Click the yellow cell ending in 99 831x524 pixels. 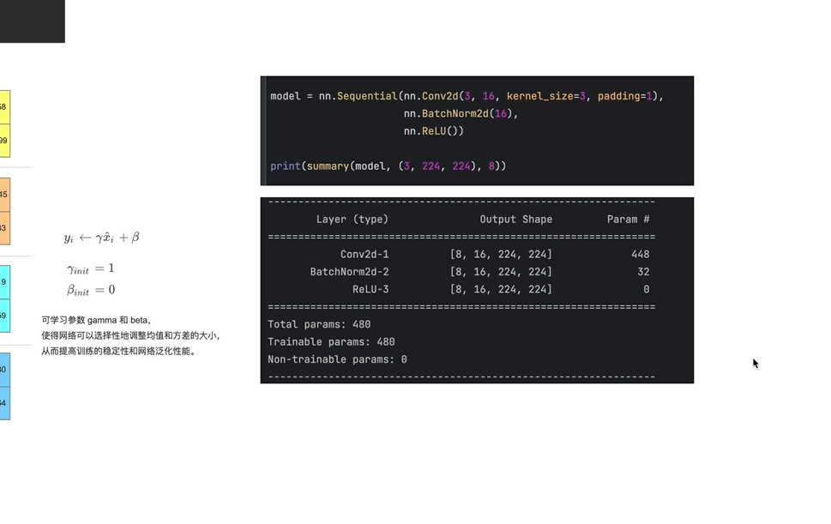pos(5,141)
